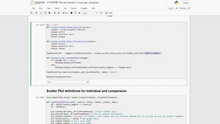Open the Kernel menu

coord(74,8)
